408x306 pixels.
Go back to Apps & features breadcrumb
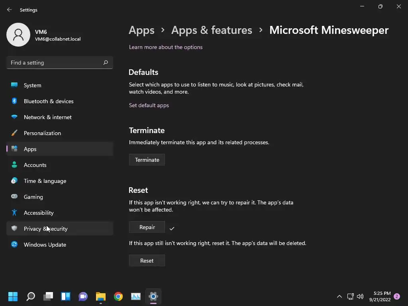(212, 30)
